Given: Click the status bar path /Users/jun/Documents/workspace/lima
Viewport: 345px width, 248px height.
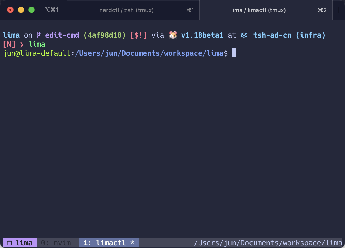Looking at the screenshot, I should pos(268,243).
